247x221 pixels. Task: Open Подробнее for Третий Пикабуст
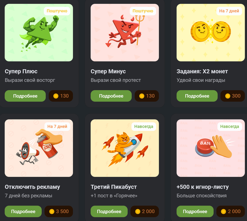109,211
